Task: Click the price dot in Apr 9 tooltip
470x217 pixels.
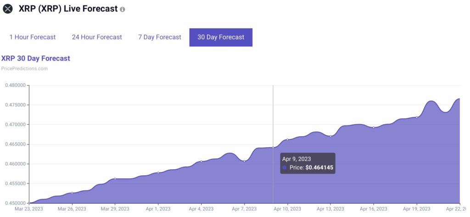Action: click(285, 167)
